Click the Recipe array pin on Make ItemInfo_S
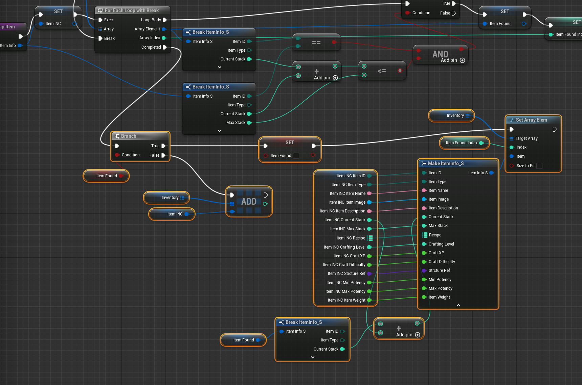This screenshot has width=582, height=385. pos(424,235)
